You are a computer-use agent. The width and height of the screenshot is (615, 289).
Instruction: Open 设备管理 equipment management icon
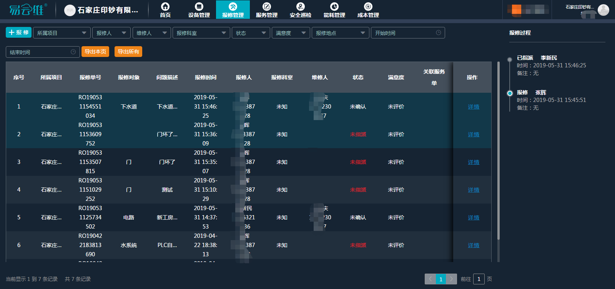(x=199, y=7)
